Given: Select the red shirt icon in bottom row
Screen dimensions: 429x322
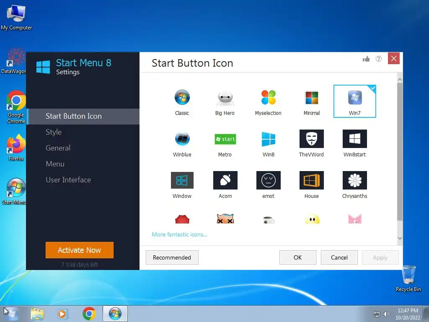Looking at the screenshot, I should point(182,219).
